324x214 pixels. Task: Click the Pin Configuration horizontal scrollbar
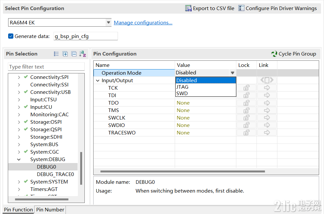coord(183,171)
